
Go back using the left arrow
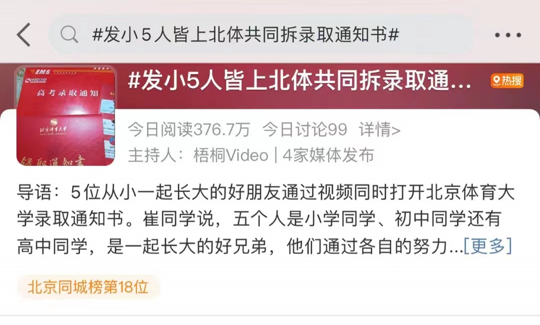(x=23, y=35)
